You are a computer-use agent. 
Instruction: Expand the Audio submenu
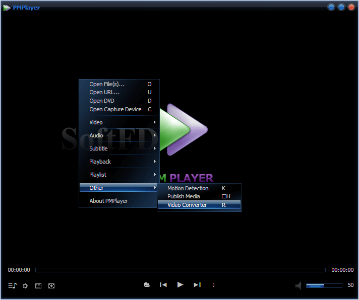[119, 135]
